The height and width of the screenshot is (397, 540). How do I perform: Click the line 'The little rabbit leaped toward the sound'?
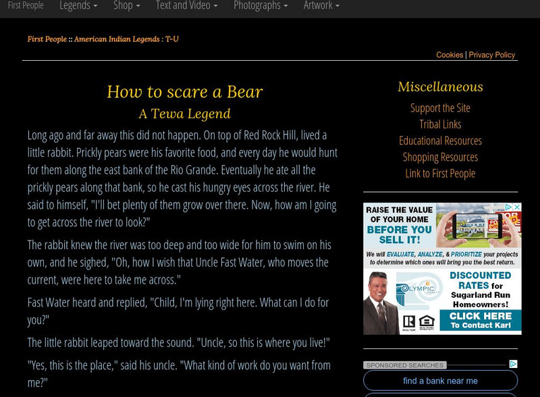[178, 342]
